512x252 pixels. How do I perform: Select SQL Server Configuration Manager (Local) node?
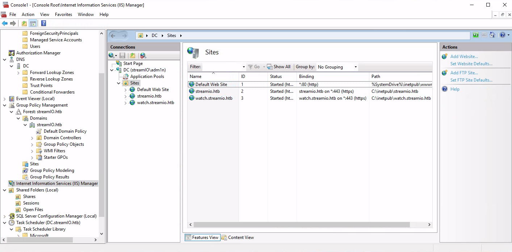pyautogui.click(x=56, y=216)
